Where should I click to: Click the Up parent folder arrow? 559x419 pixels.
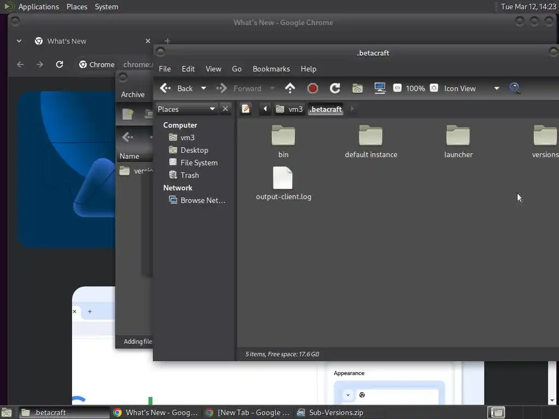290,88
